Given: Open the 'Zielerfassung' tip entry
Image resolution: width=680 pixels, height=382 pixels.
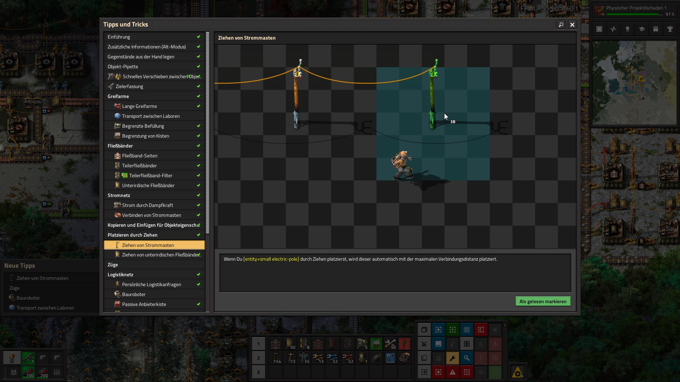Looking at the screenshot, I should click(x=154, y=86).
